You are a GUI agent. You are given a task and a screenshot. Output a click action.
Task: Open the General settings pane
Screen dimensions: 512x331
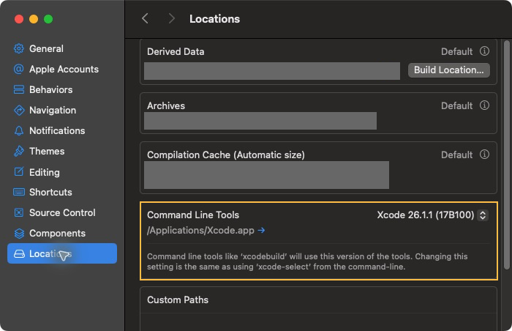[62, 49]
